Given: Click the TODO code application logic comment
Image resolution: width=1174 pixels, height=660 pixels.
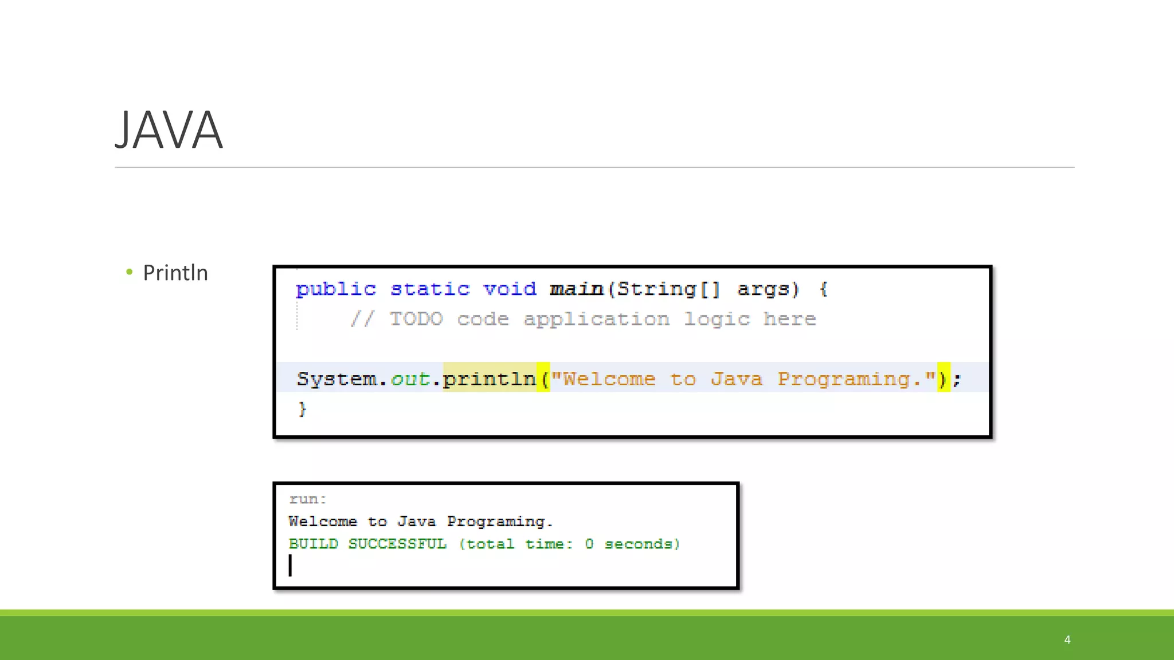Looking at the screenshot, I should pyautogui.click(x=583, y=319).
